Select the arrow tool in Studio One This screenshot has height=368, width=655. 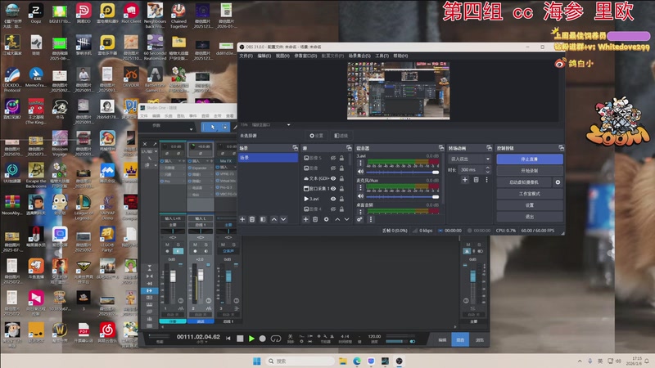(x=213, y=127)
